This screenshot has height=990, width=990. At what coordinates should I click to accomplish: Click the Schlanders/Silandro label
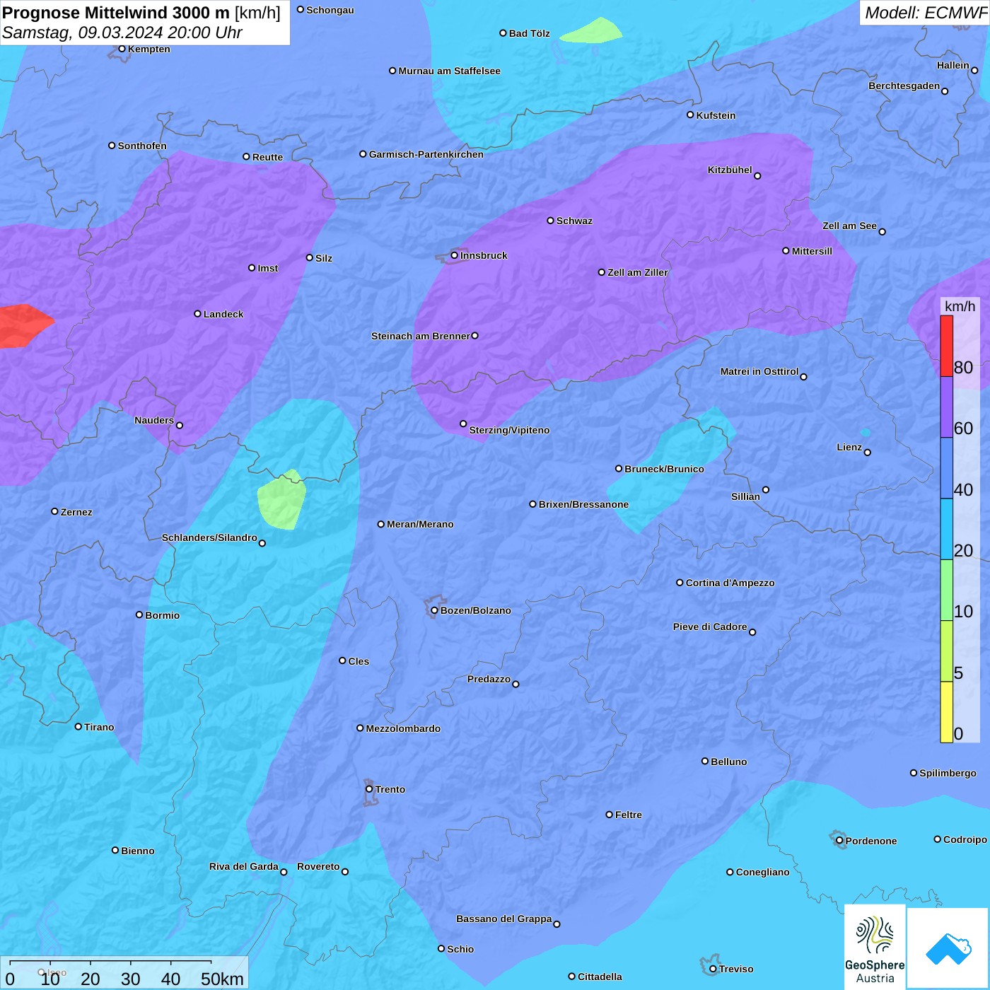(x=209, y=537)
